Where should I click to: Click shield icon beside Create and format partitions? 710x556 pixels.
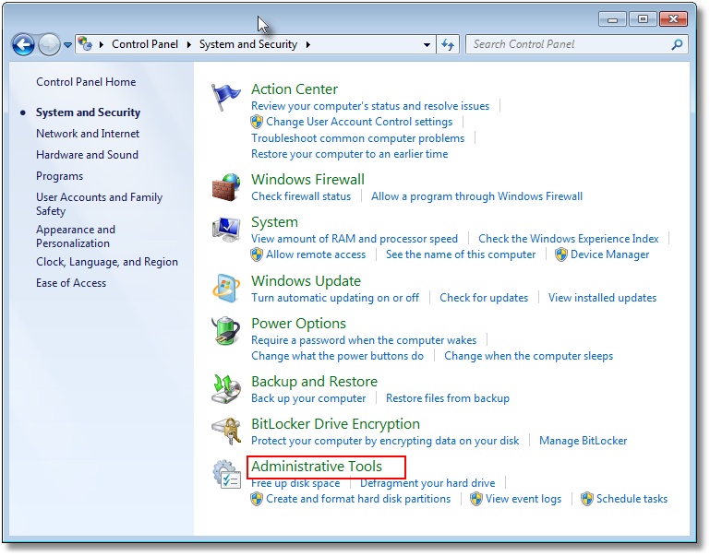[x=257, y=499]
